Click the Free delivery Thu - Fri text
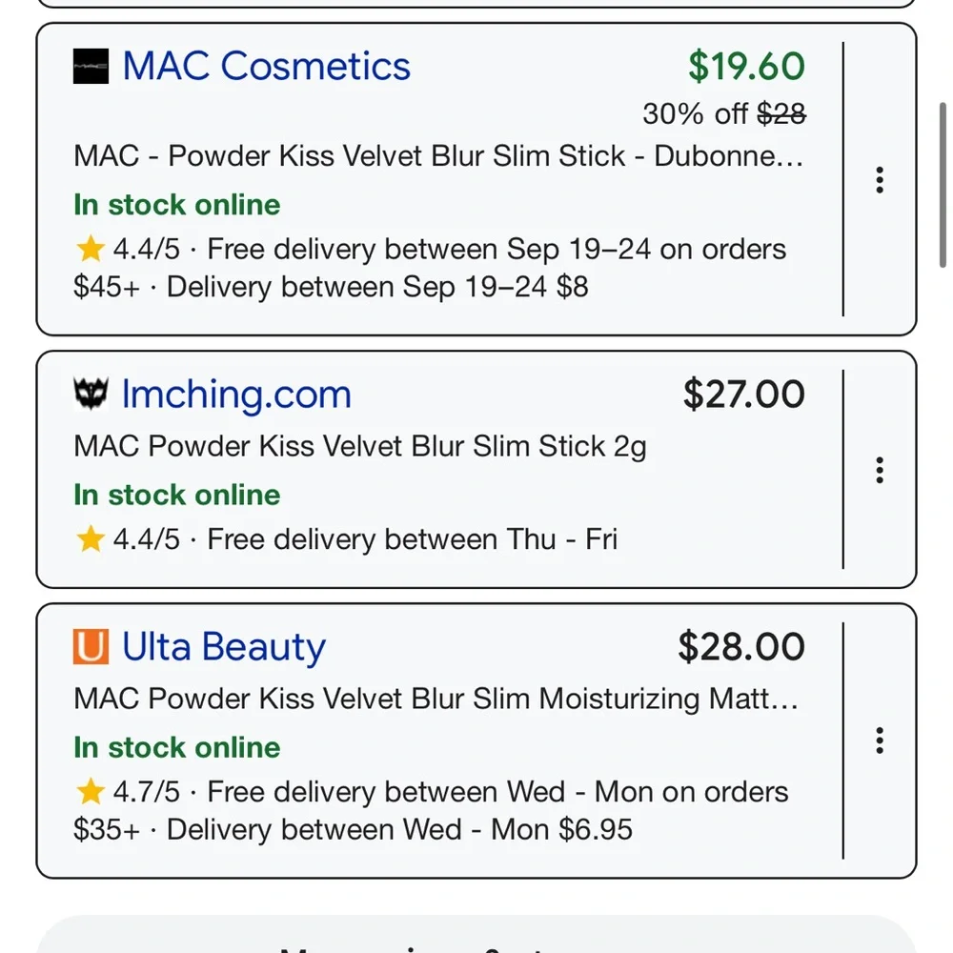 pyautogui.click(x=412, y=540)
